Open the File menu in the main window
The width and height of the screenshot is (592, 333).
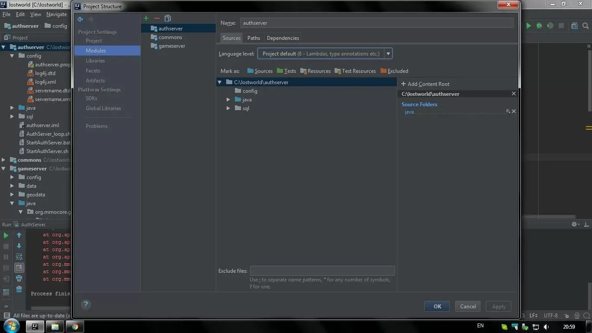(x=7, y=14)
